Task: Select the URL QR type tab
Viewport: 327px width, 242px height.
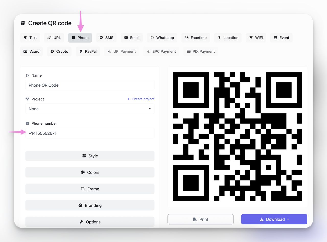Action: [54, 38]
